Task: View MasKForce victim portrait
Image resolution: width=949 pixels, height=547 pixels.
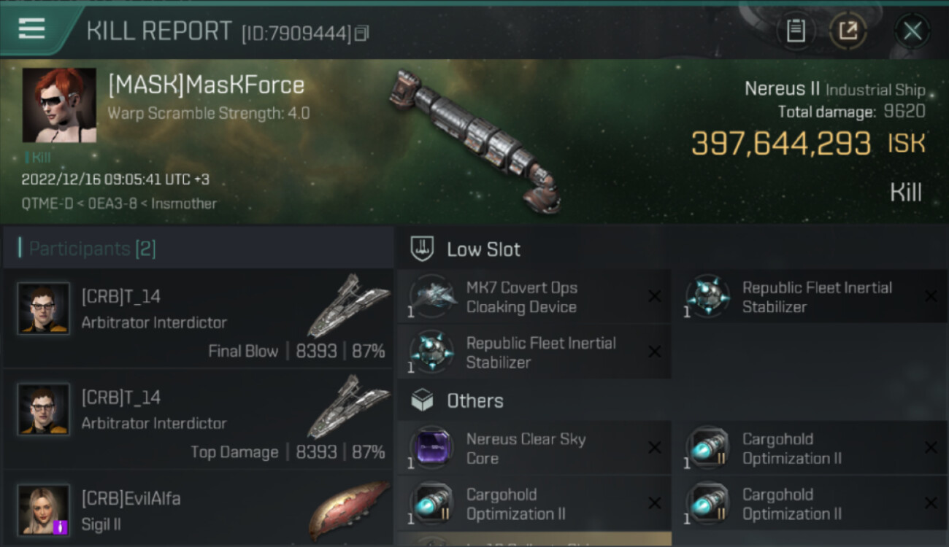Action: [x=59, y=105]
